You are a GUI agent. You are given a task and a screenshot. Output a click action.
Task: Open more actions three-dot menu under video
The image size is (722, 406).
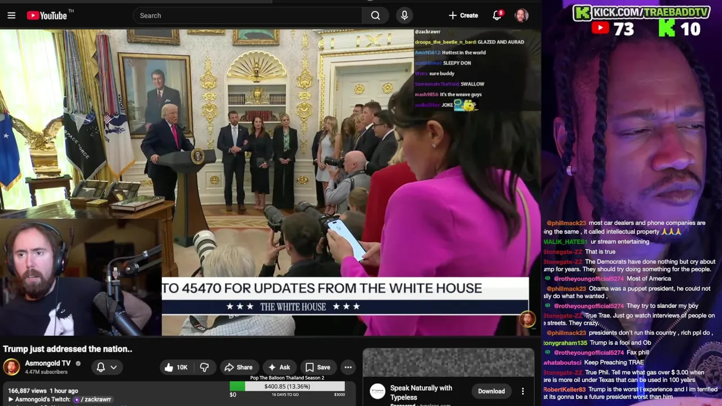[x=348, y=367]
